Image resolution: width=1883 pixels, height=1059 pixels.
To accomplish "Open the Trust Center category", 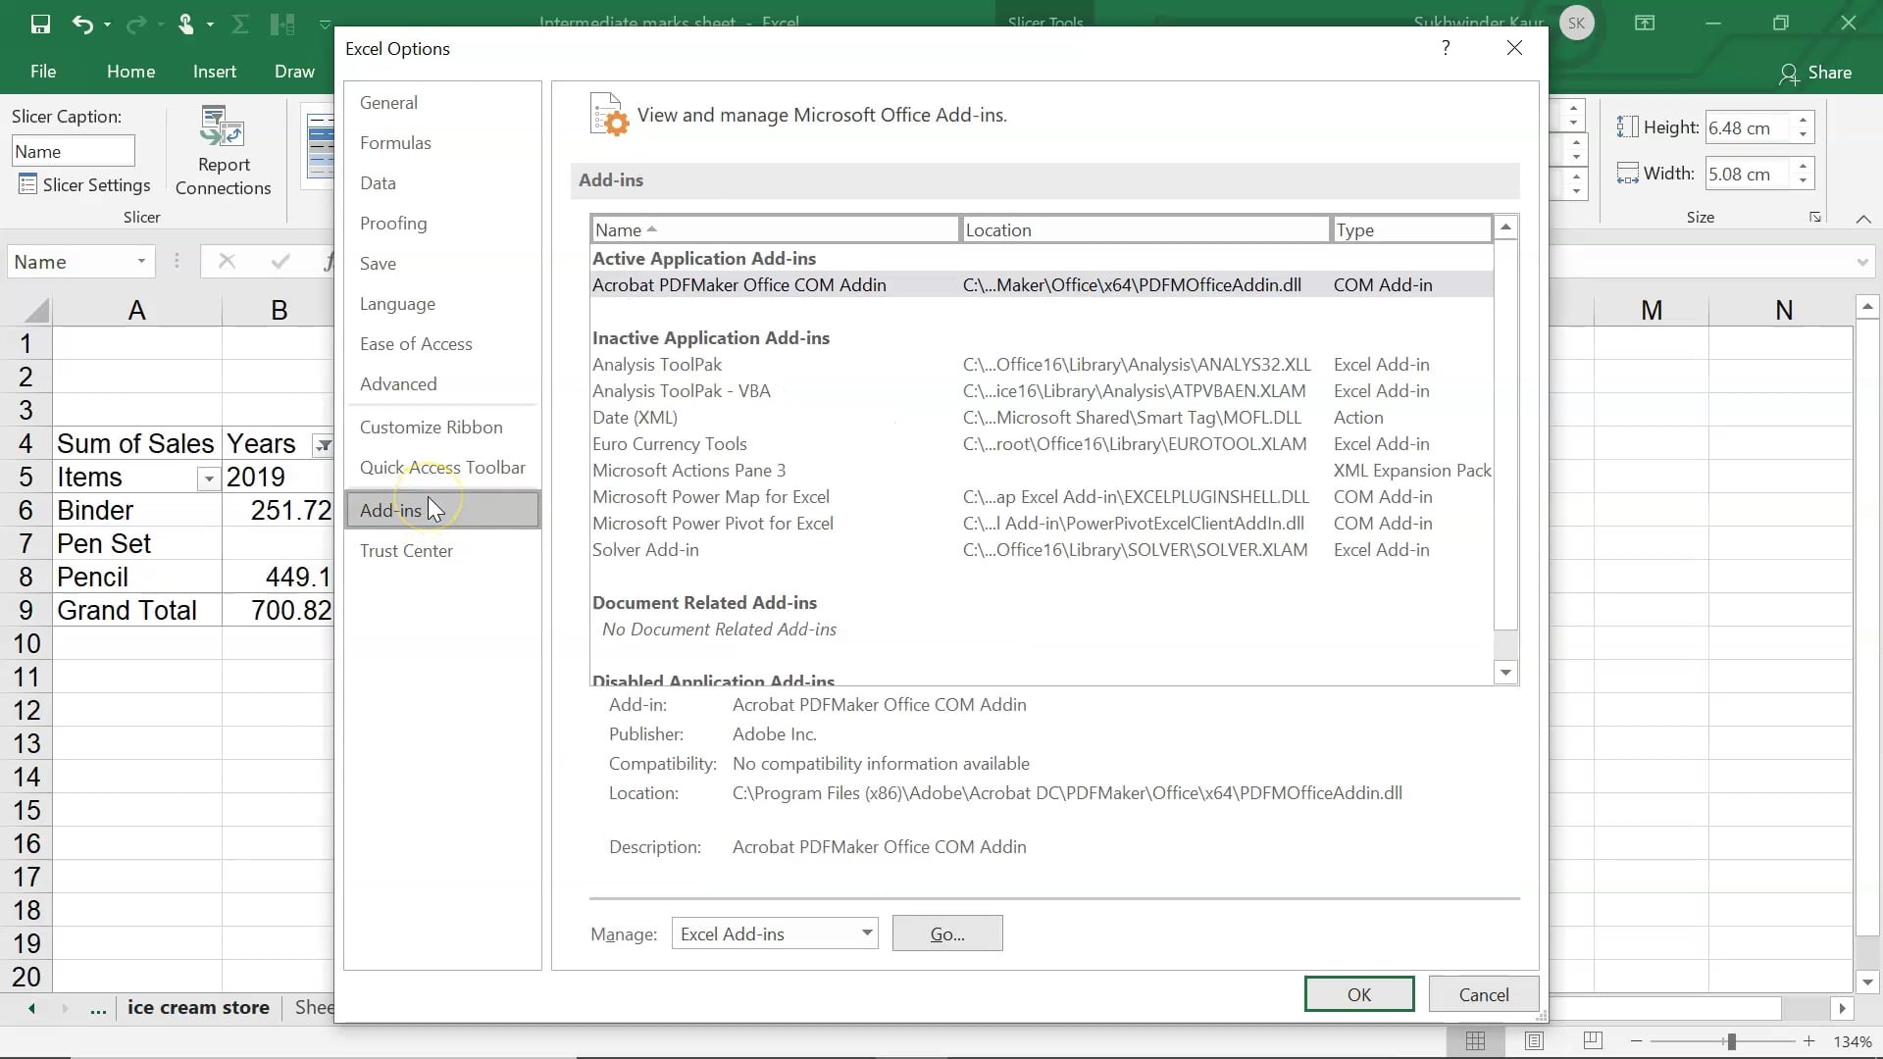I will coord(442,551).
